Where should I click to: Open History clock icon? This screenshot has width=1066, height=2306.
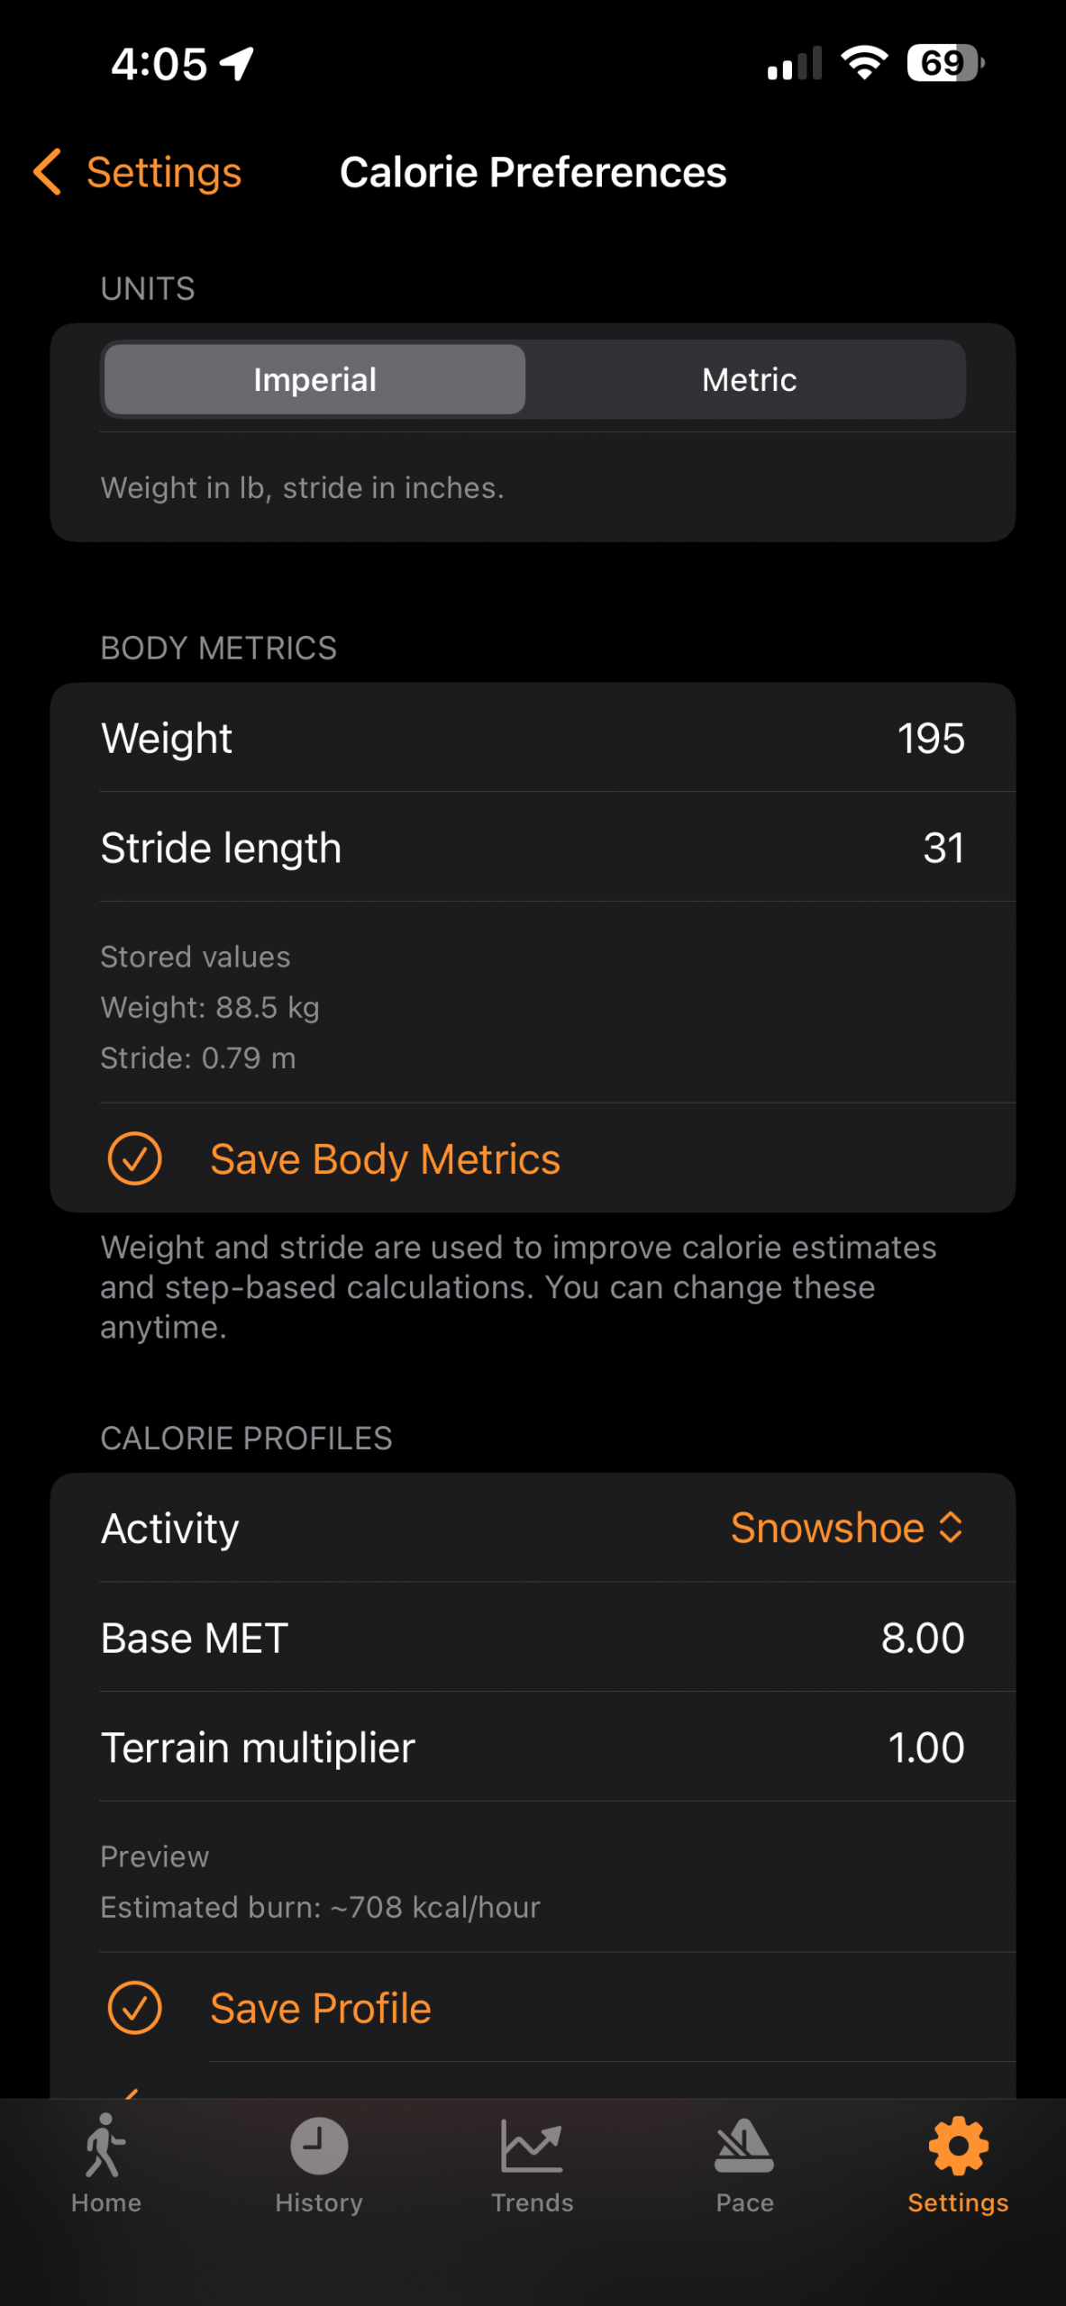click(x=319, y=2146)
